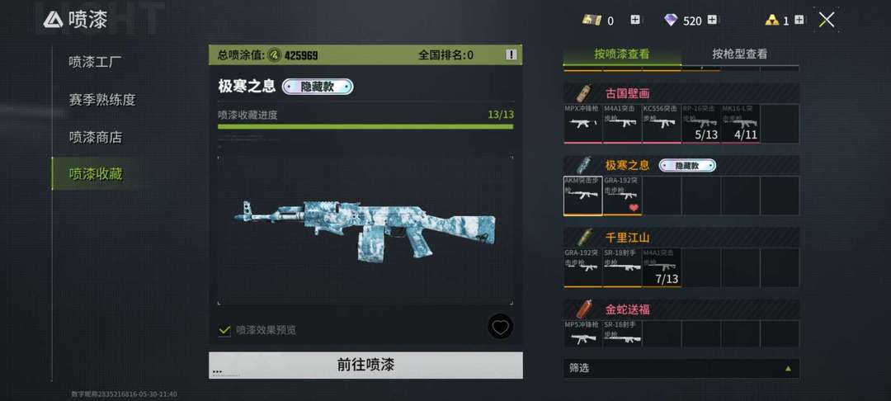Open 喷漆商店 from sidebar

point(95,137)
